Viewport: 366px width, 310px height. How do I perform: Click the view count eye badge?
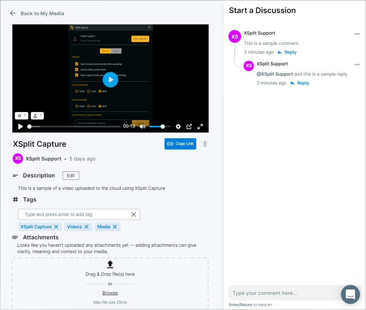click(x=22, y=116)
